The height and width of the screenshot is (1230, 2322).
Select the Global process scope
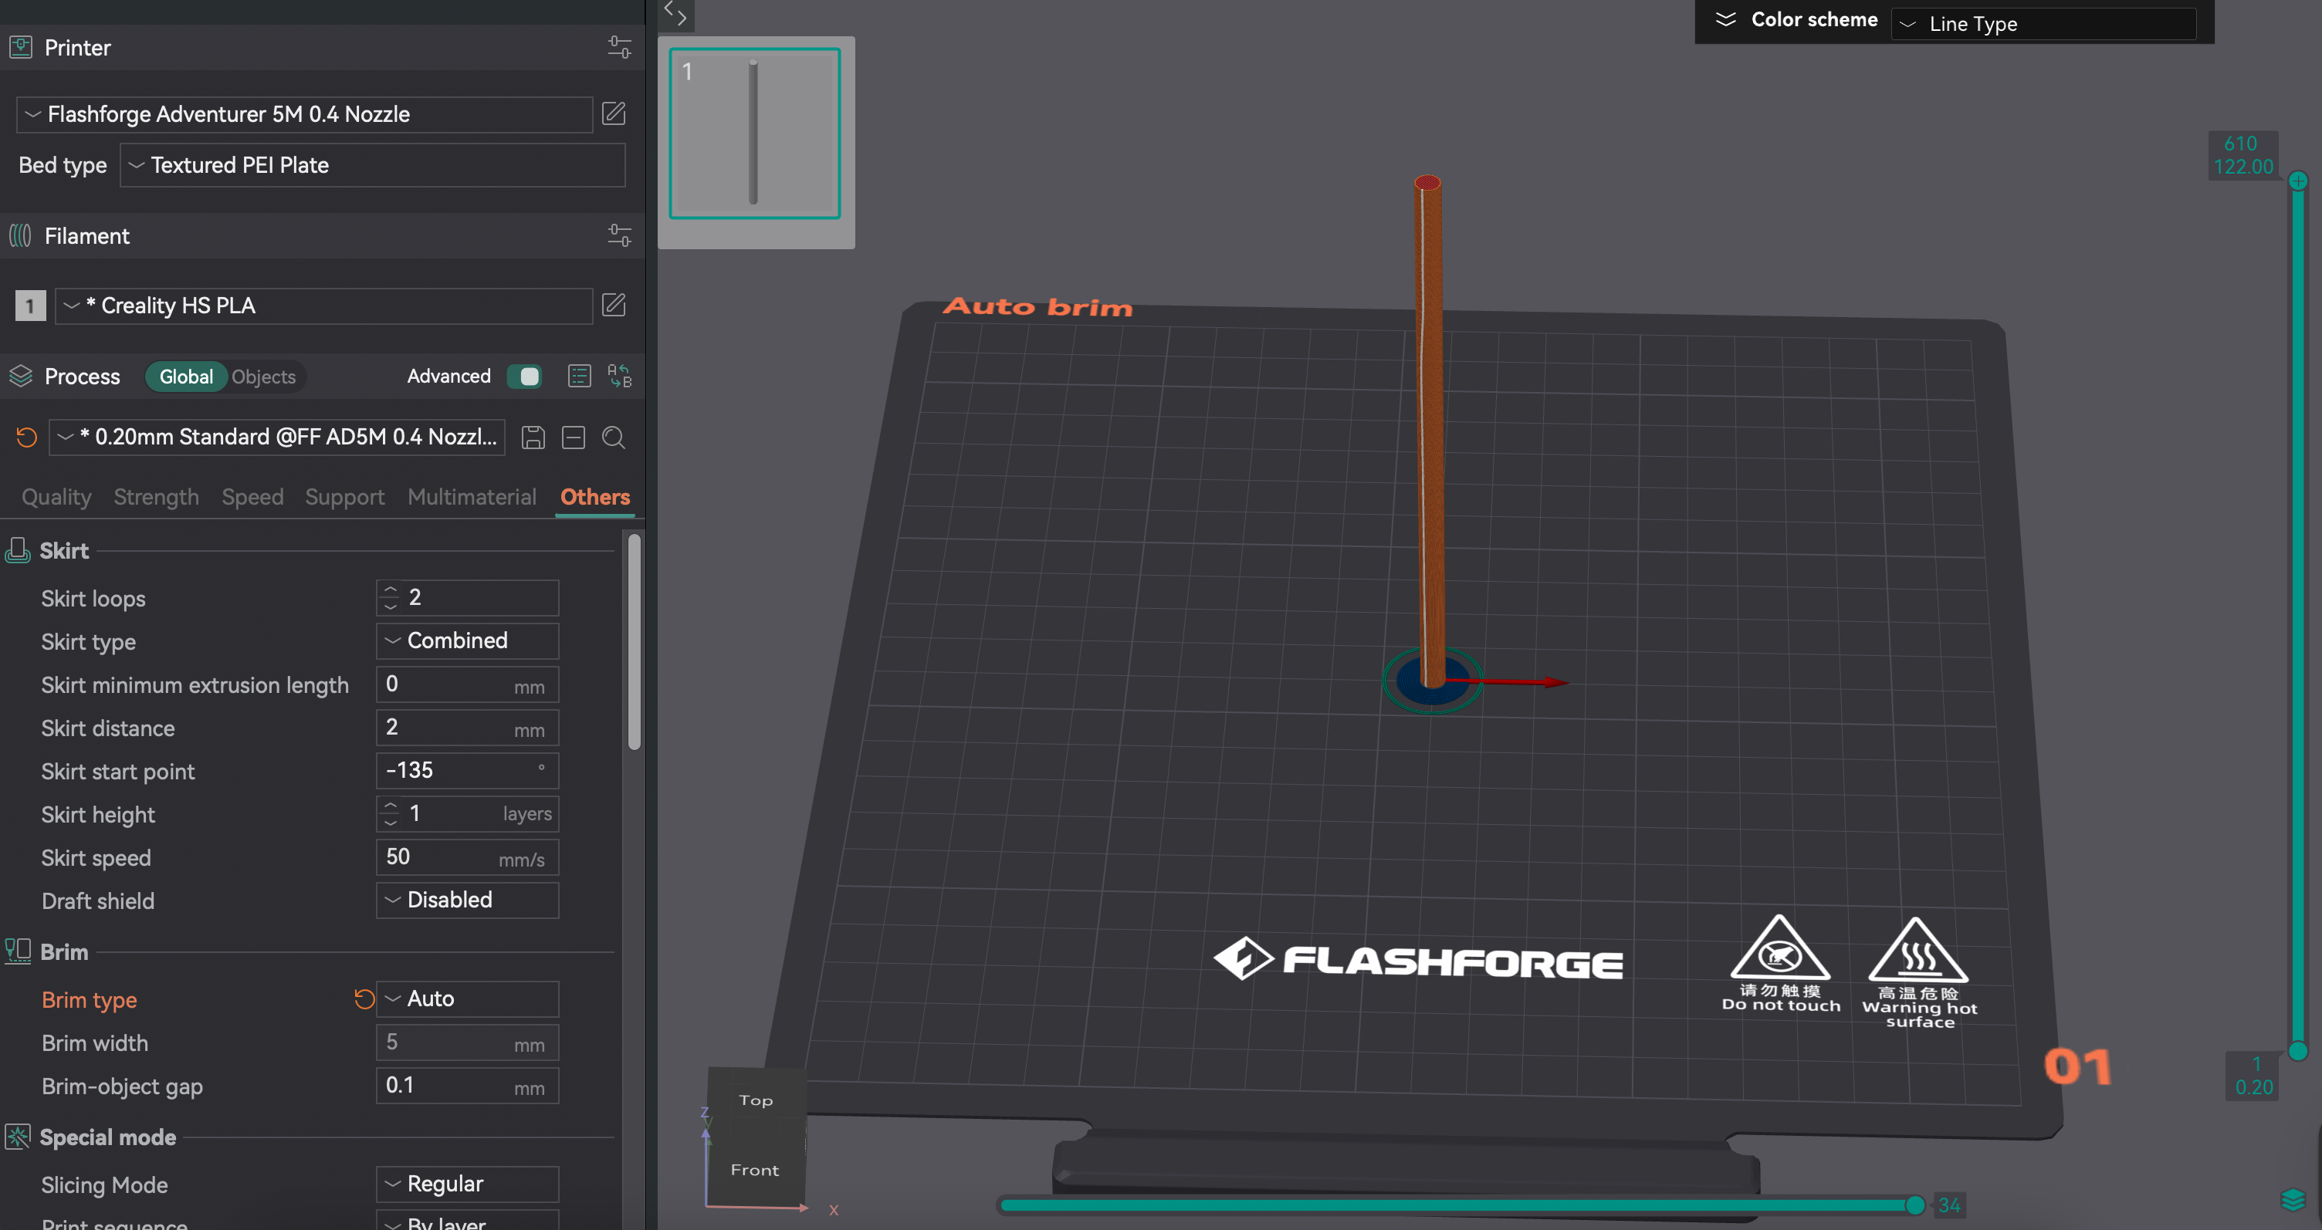[x=186, y=377]
